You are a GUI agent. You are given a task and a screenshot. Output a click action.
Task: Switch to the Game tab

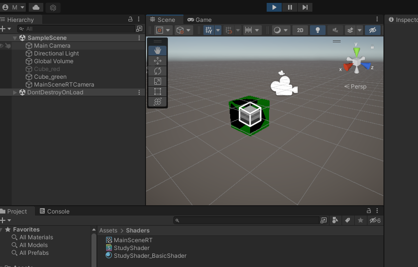pos(200,20)
